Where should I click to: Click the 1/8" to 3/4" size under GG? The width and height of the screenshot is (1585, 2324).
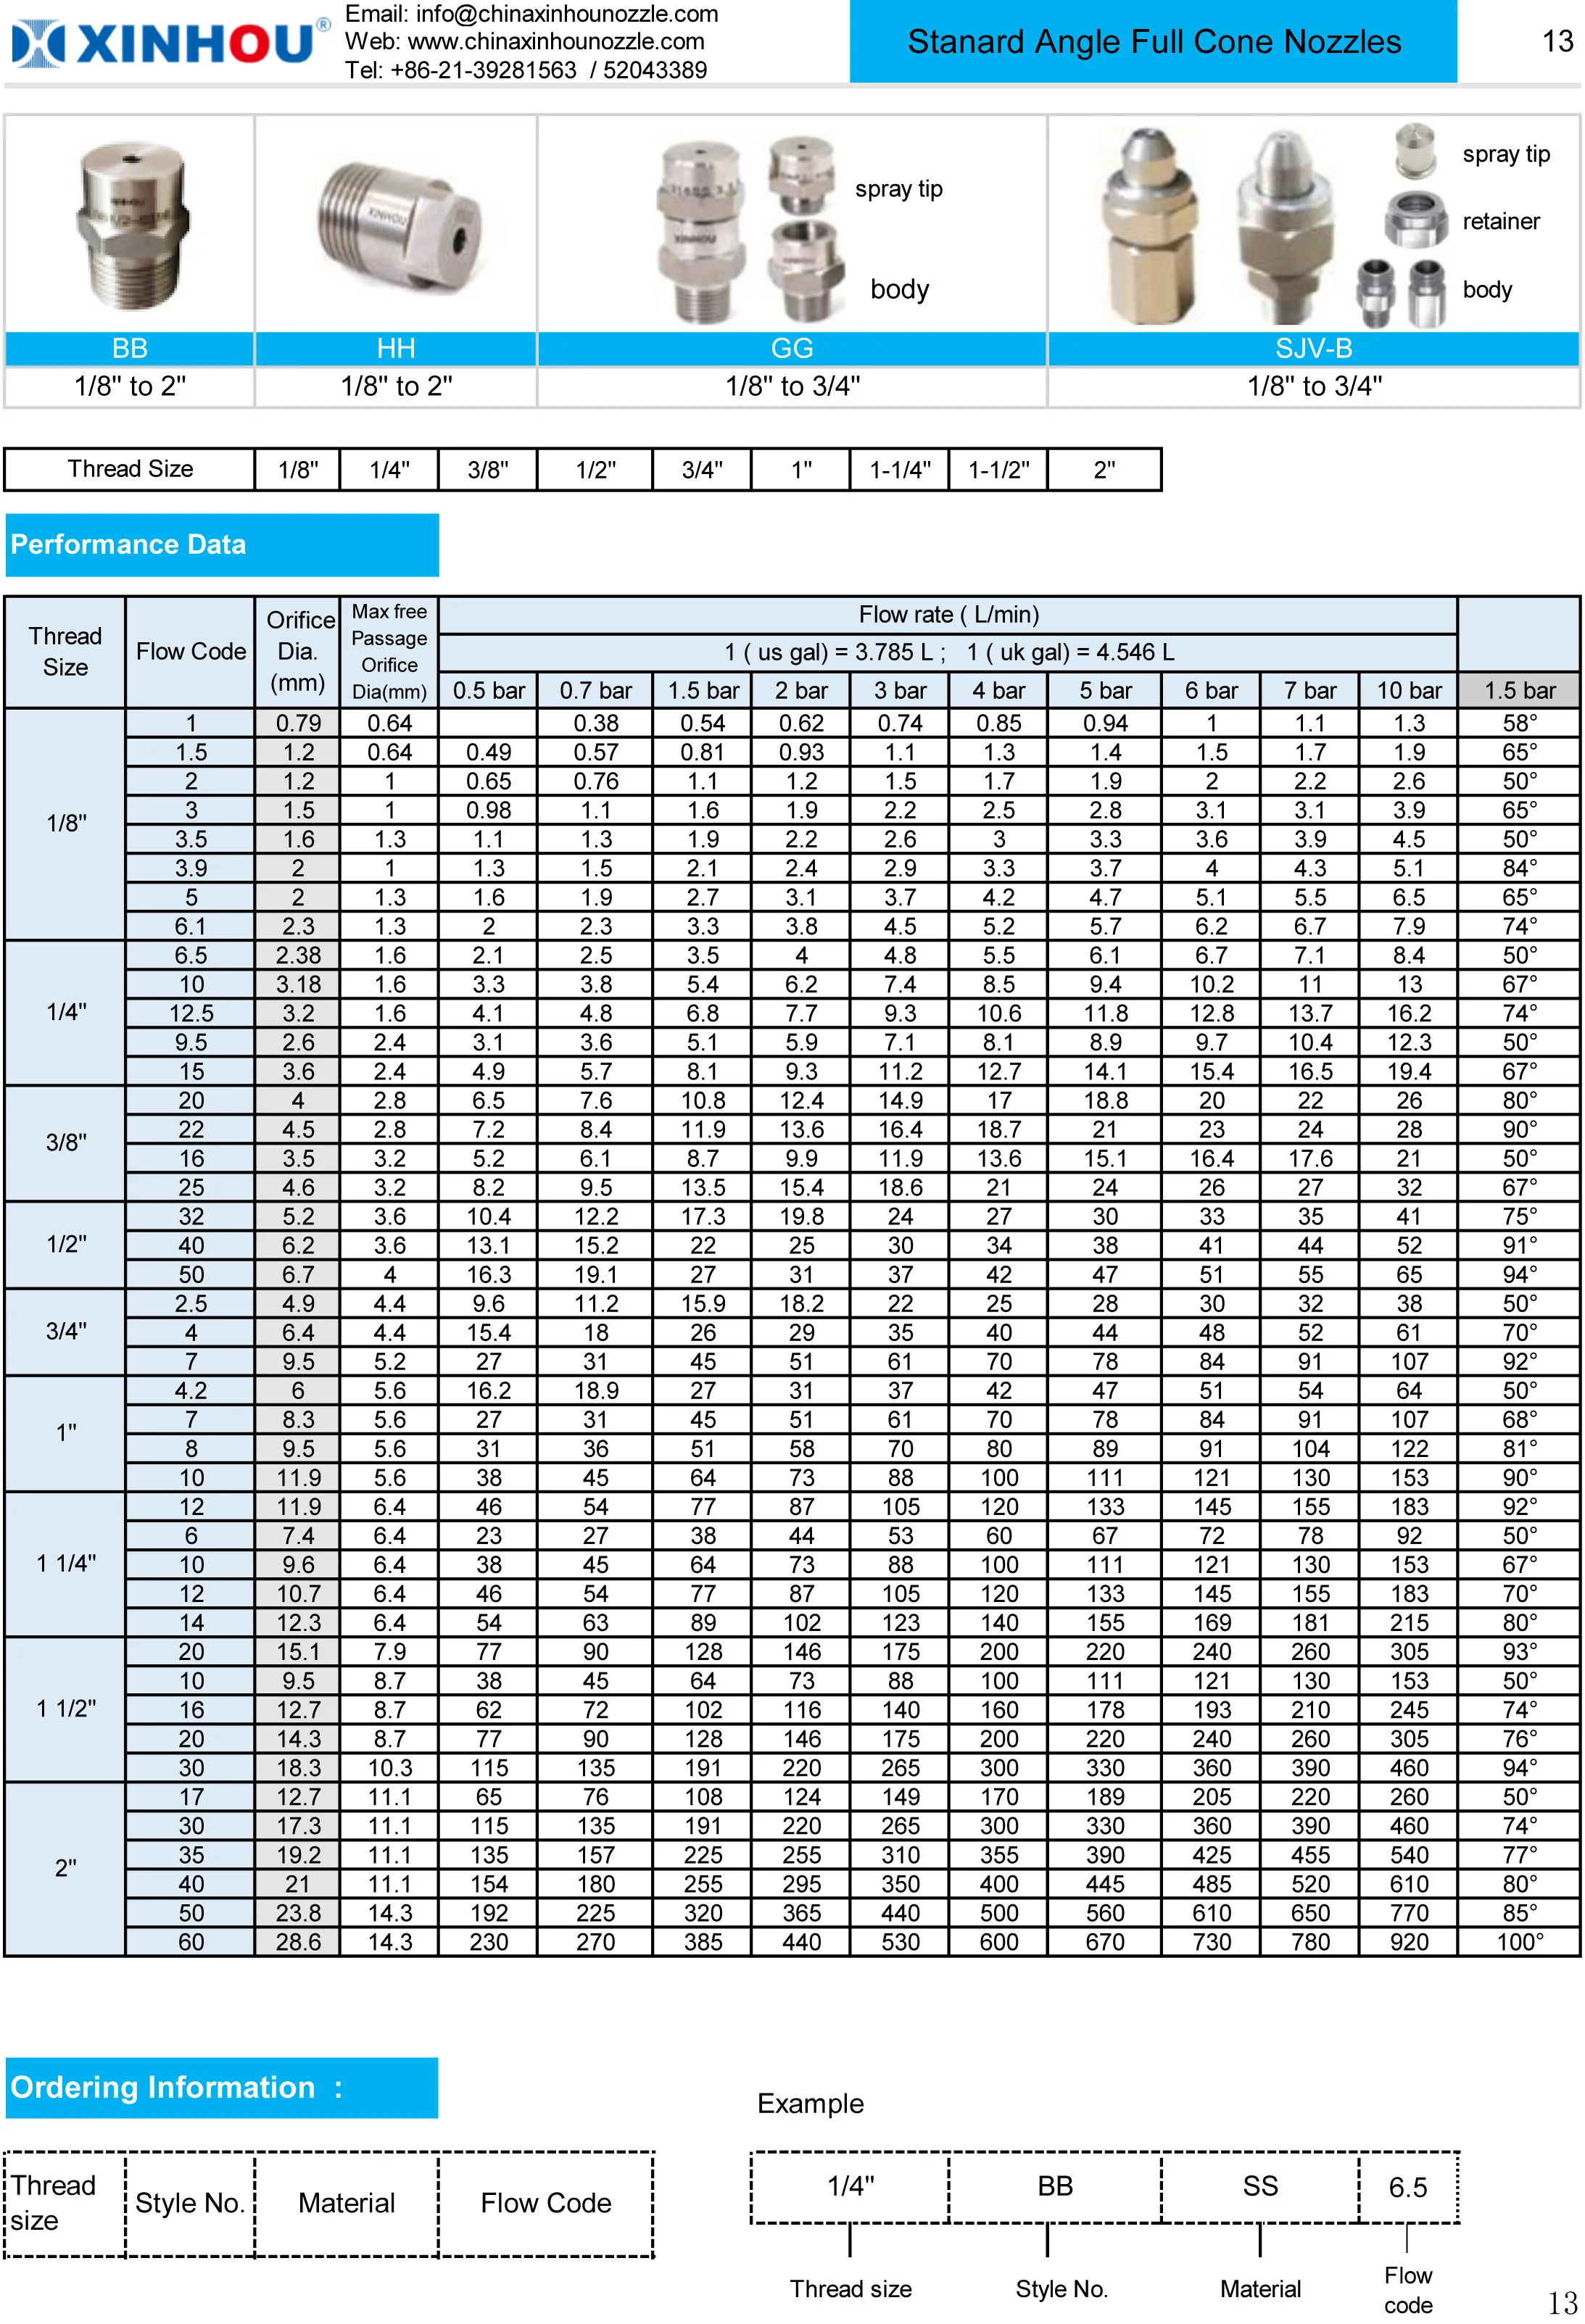click(x=792, y=386)
